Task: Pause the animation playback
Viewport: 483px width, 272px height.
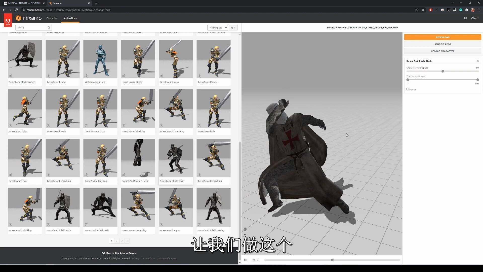Action: click(x=245, y=260)
